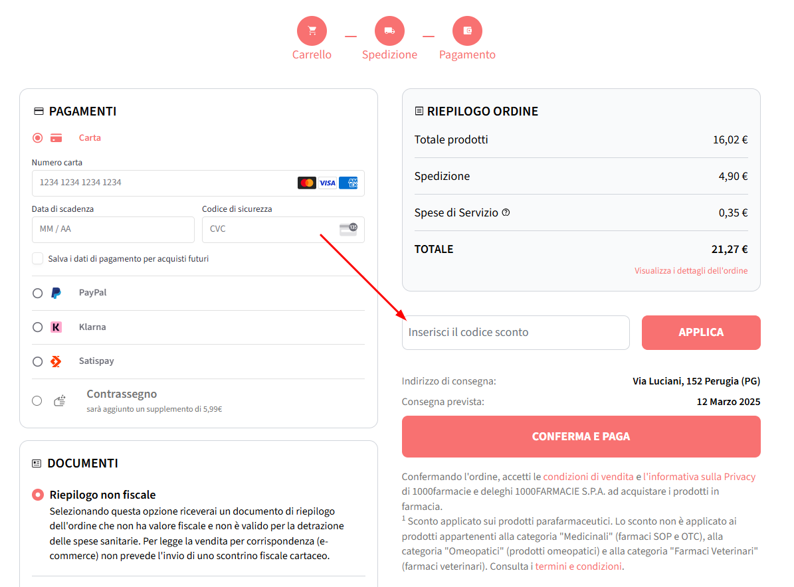The height and width of the screenshot is (587, 794).
Task: Click the PayPal logo icon
Action: pyautogui.click(x=56, y=293)
